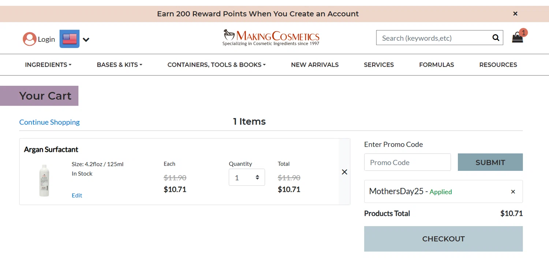Click the Argan Surfactant bottle thumbnail
This screenshot has height=269, width=549.
pos(44,180)
